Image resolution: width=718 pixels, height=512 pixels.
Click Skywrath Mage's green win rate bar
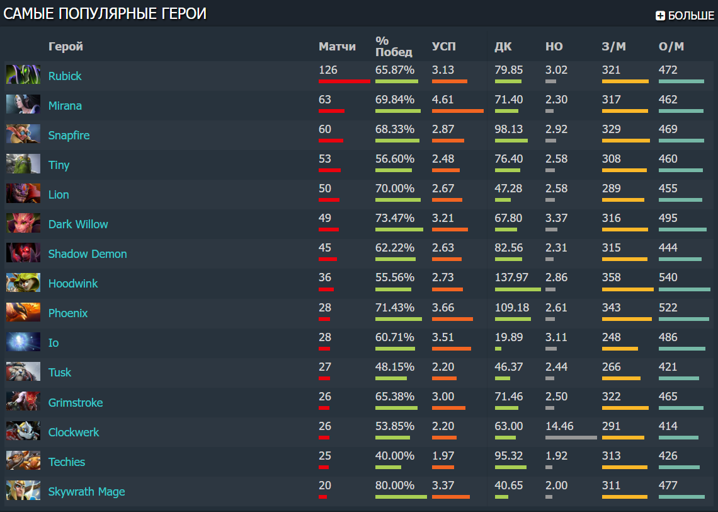coord(401,497)
